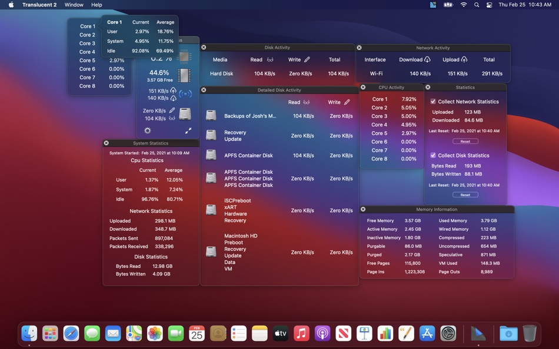
Task: Click the Upload cloud icon in Network Activity
Action: tap(464, 59)
